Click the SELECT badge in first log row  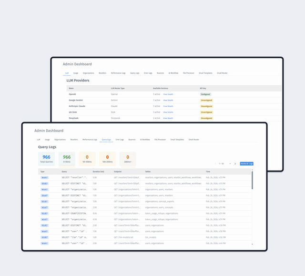coord(44,177)
